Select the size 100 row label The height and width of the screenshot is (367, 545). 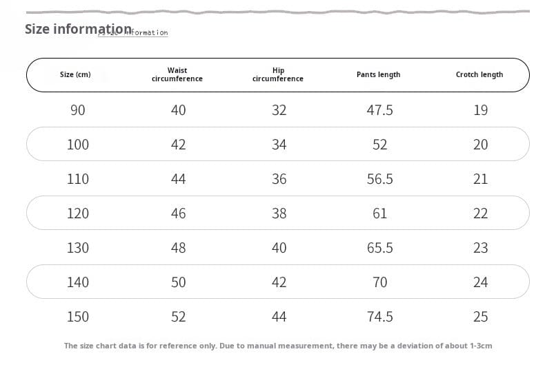[78, 145]
